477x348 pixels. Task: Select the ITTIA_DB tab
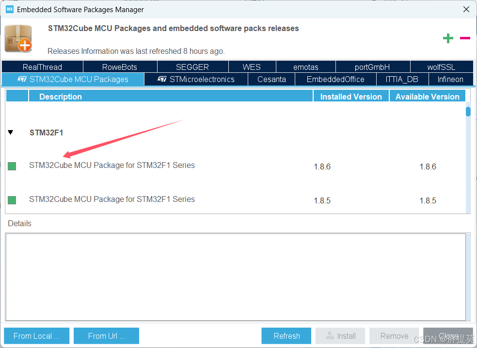(402, 79)
